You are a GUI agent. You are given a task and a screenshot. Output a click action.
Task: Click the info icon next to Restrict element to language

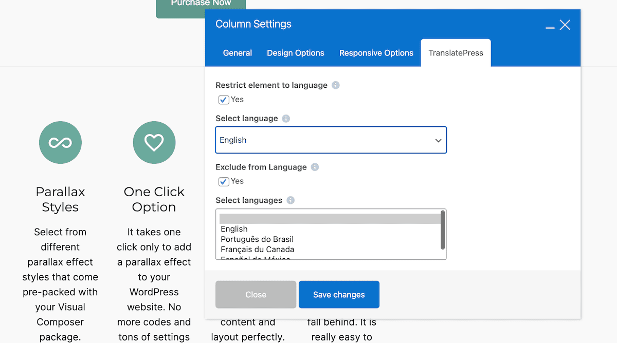click(335, 85)
